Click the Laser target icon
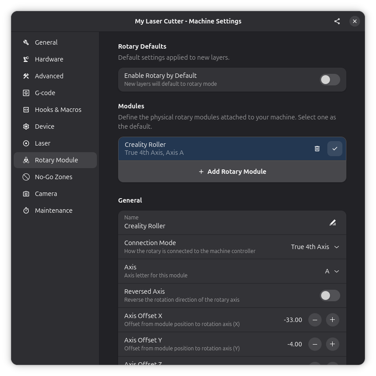The width and height of the screenshot is (376, 376). [x=26, y=143]
